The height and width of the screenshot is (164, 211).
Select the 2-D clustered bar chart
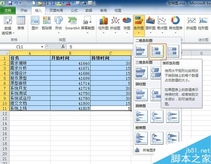click(x=141, y=51)
